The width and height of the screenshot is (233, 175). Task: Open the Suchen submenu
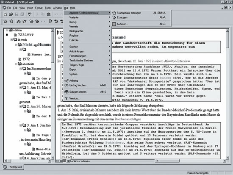88,47
